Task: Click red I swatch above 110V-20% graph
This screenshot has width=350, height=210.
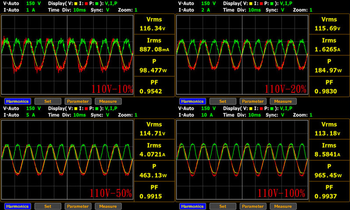Action: 261,4
